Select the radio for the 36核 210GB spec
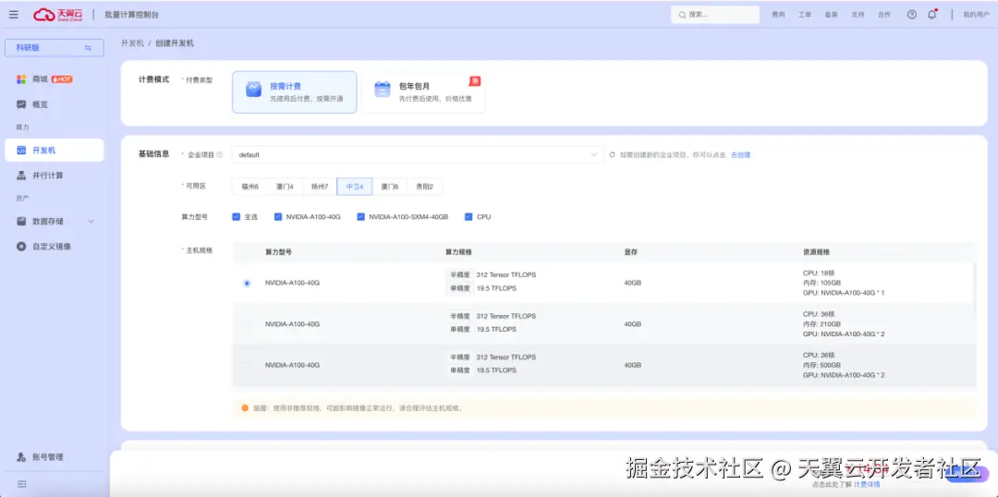 247,324
